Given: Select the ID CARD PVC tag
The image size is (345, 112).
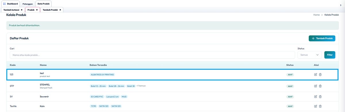Looking at the screenshot, I should point(97,96).
